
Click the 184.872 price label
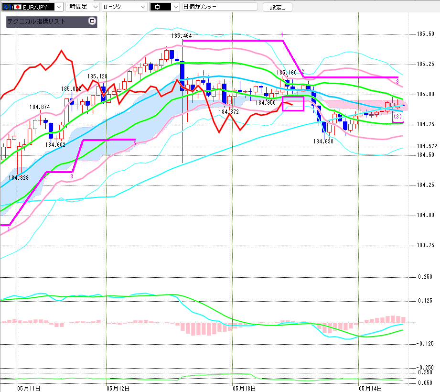(x=229, y=112)
